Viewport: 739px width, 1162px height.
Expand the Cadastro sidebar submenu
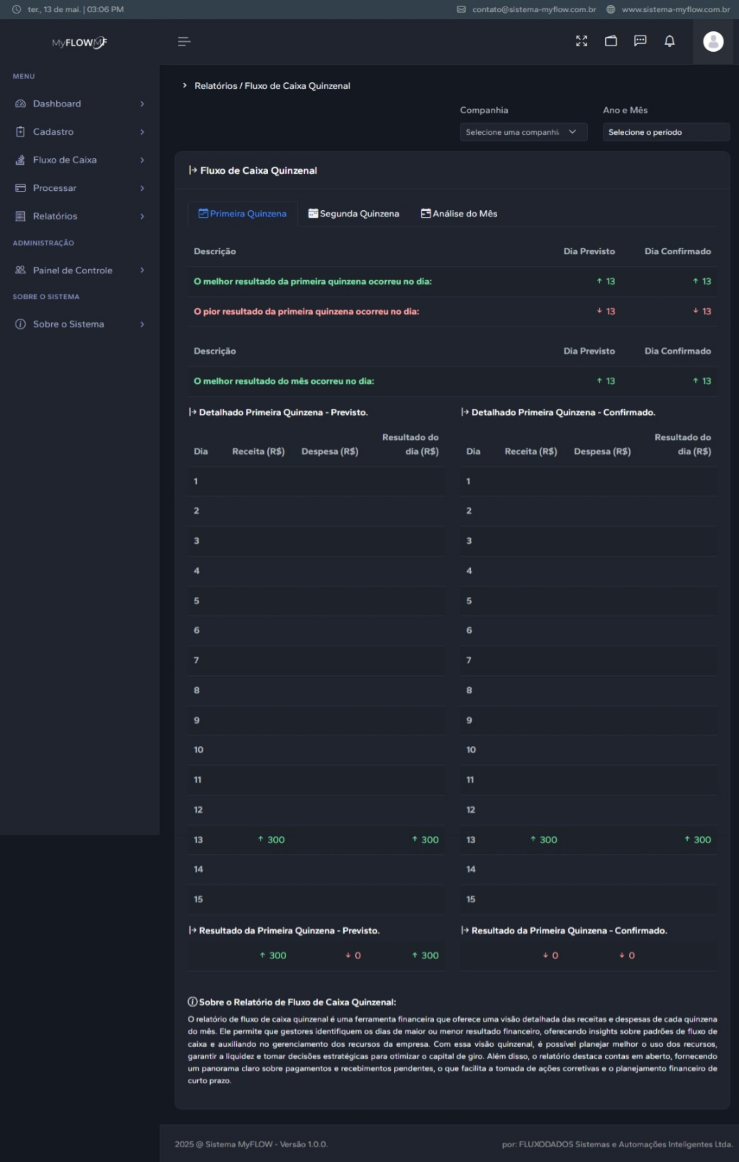pos(53,132)
